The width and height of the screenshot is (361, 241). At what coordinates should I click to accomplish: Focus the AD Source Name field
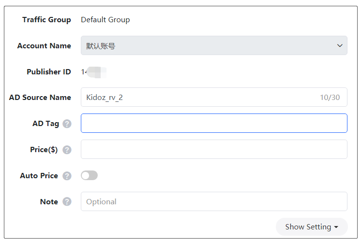point(198,98)
